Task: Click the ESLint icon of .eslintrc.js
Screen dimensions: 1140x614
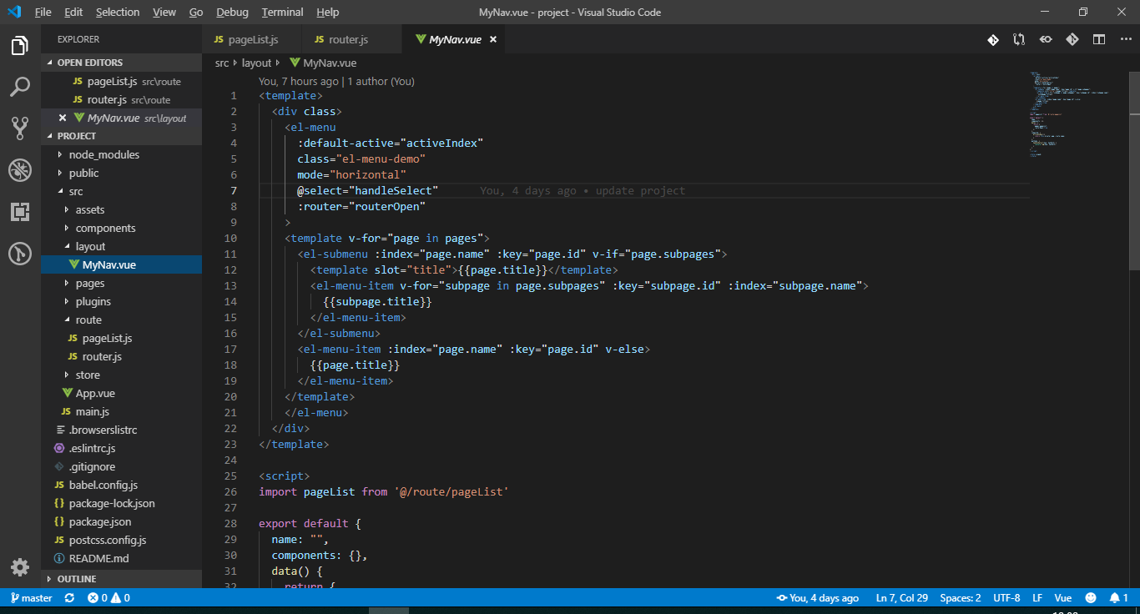Action: [59, 448]
